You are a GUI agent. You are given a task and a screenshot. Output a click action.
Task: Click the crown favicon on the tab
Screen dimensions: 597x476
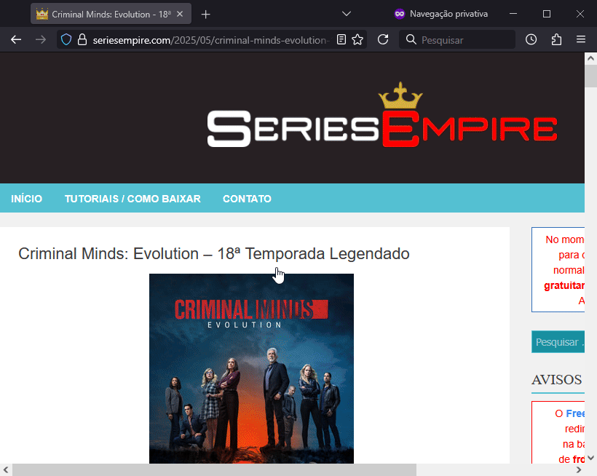click(42, 14)
